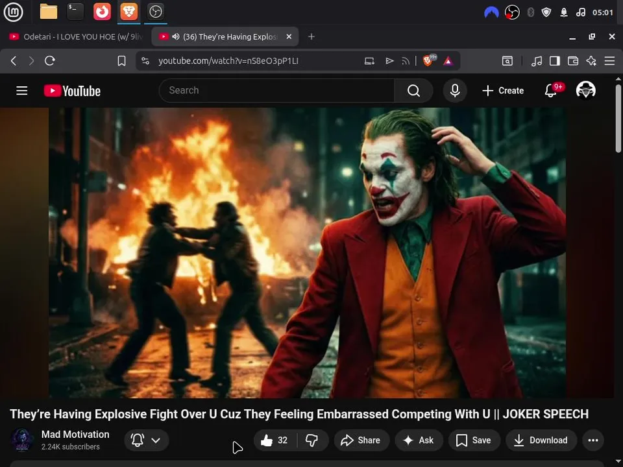This screenshot has height=467, width=623.
Task: Open the YouTube guide hamburger menu
Action: pyautogui.click(x=22, y=91)
